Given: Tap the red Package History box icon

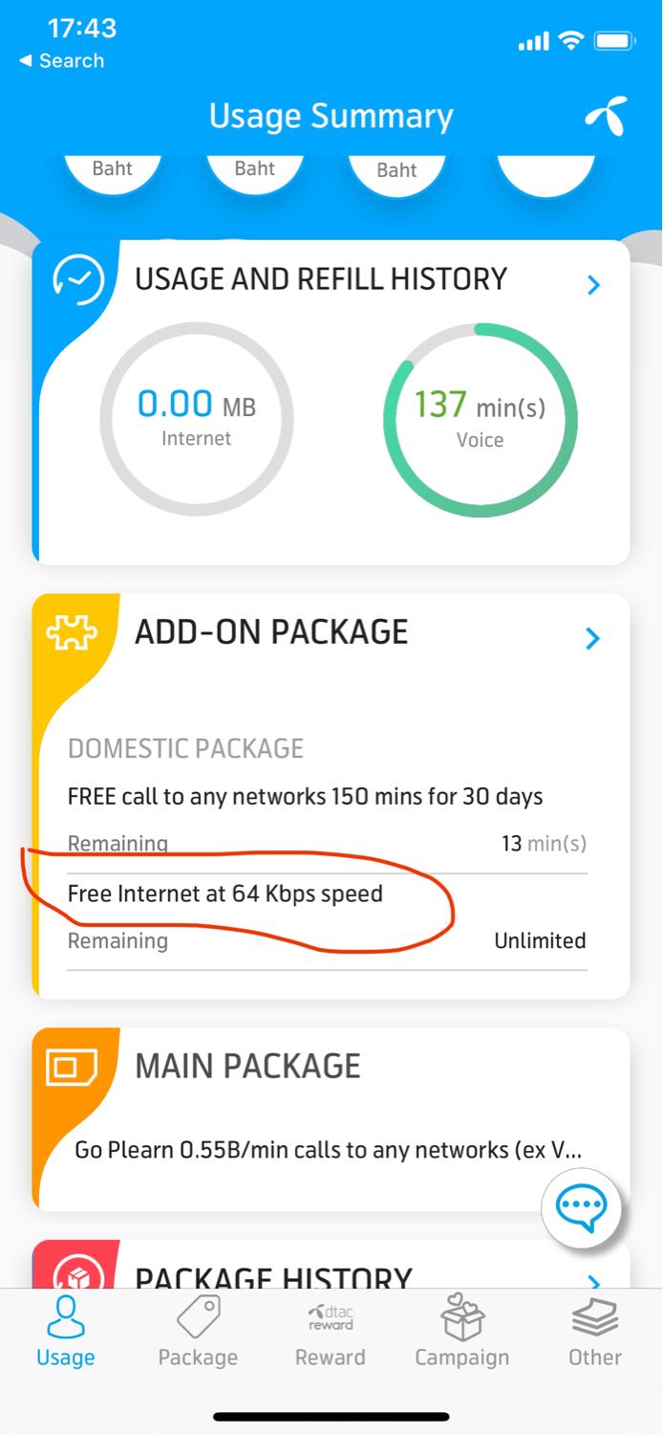Looking at the screenshot, I should click(73, 1272).
